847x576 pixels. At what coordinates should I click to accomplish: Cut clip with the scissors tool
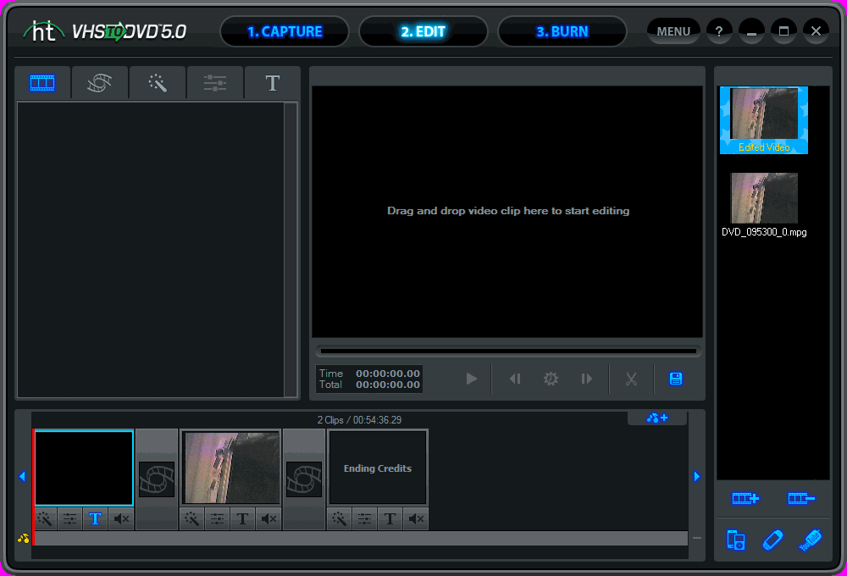point(631,379)
